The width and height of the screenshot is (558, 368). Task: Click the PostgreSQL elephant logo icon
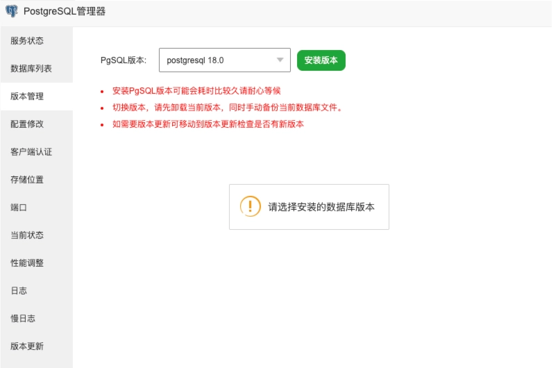coord(12,11)
